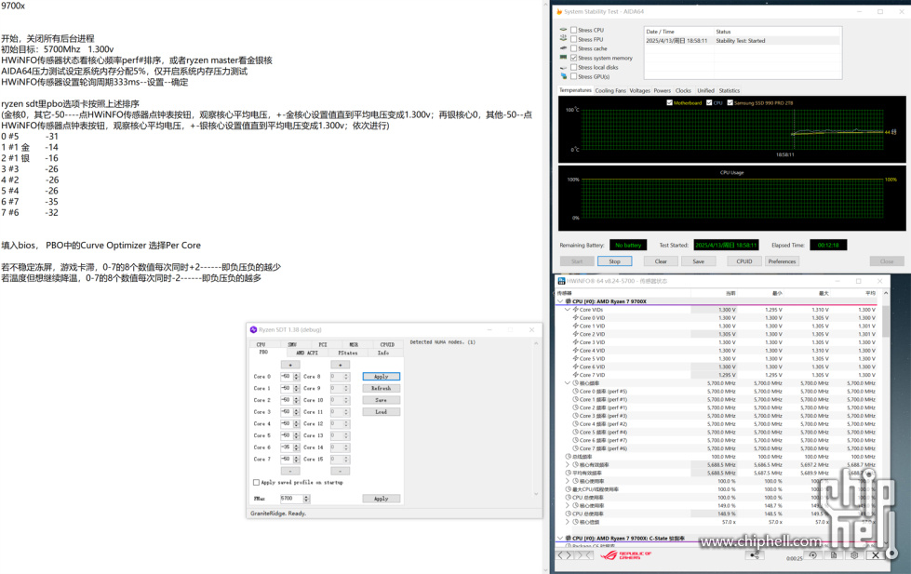Click the minus button below Core 7 column
The image size is (911, 574).
(x=290, y=471)
